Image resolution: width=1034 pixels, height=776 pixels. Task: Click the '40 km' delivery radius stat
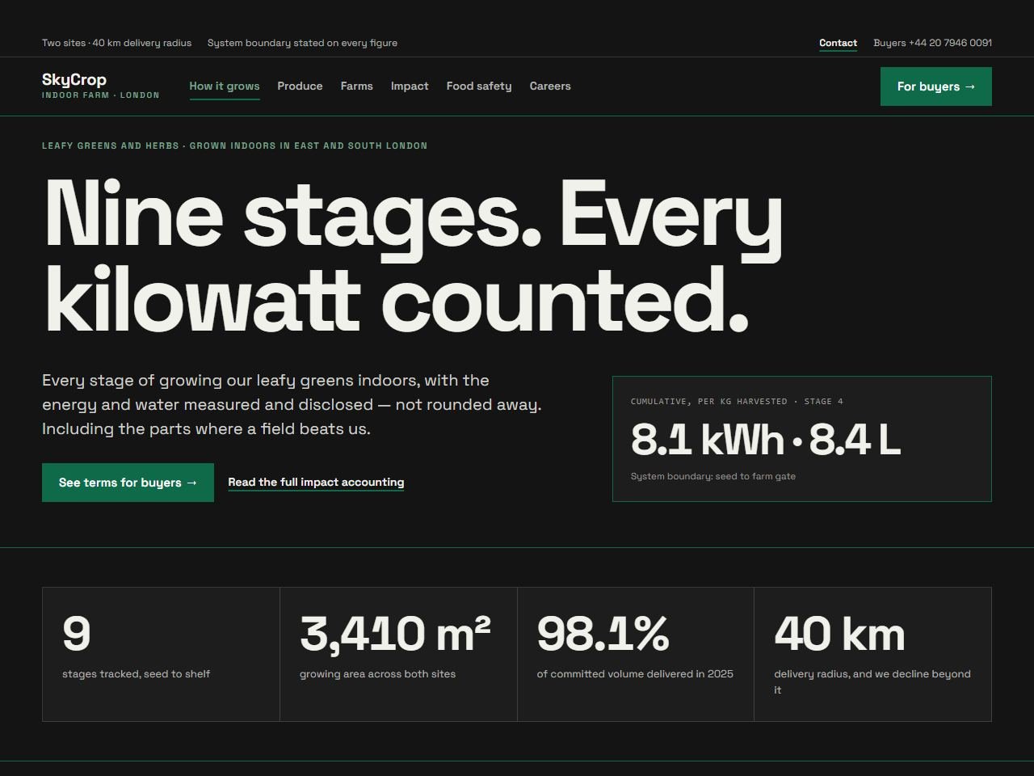(x=839, y=633)
